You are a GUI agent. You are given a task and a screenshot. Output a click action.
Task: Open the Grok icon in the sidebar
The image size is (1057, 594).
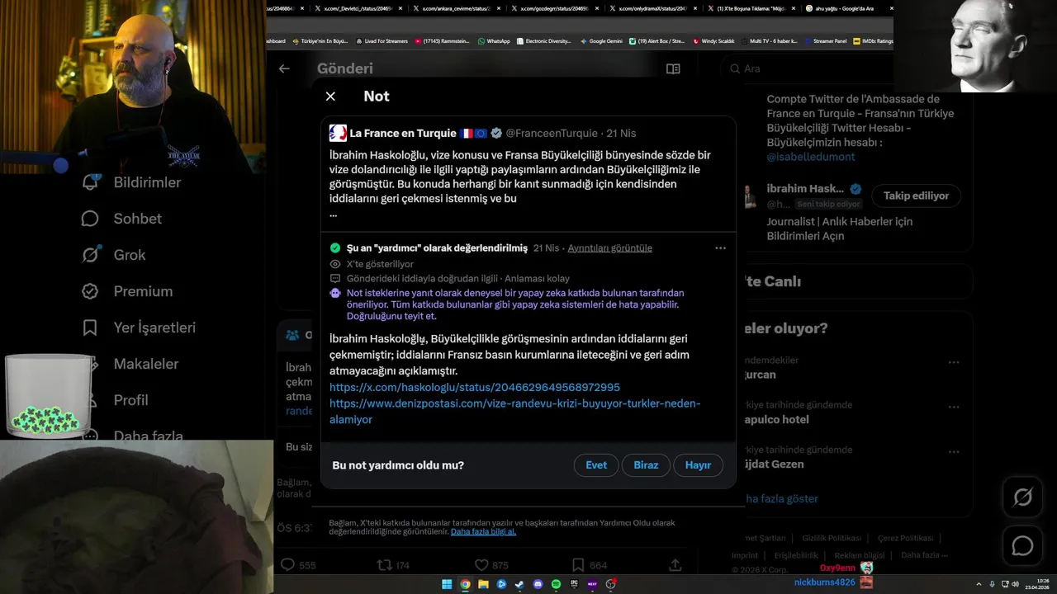(x=90, y=255)
